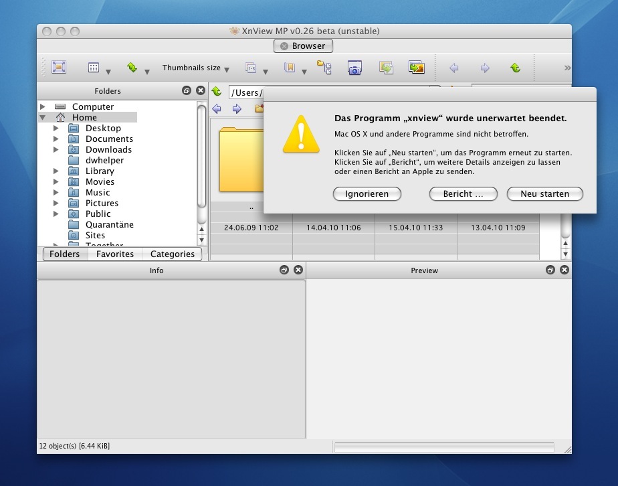The width and height of the screenshot is (618, 486).
Task: Select the Public folder
Action: pos(98,214)
